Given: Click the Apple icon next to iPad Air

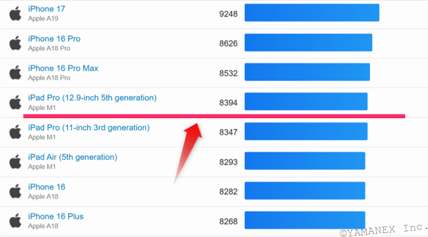Looking at the screenshot, I should tap(15, 161).
